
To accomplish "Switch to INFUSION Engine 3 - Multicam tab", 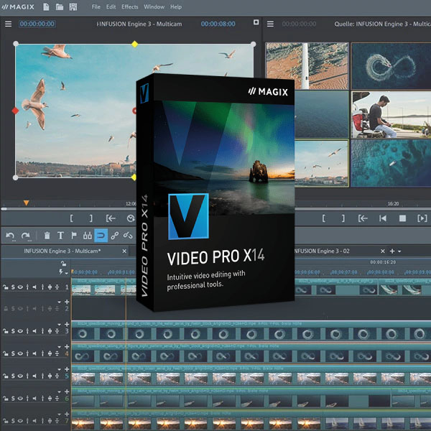I will (62, 251).
